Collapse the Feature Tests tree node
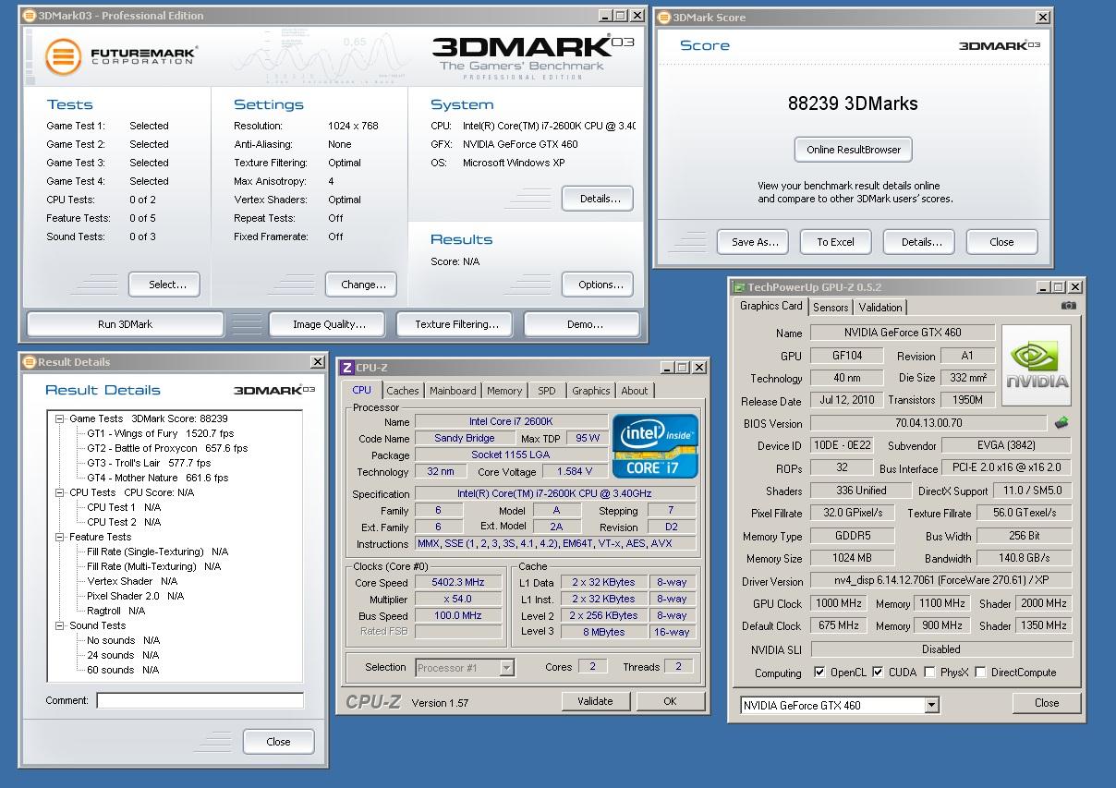1116x788 pixels. [x=59, y=537]
